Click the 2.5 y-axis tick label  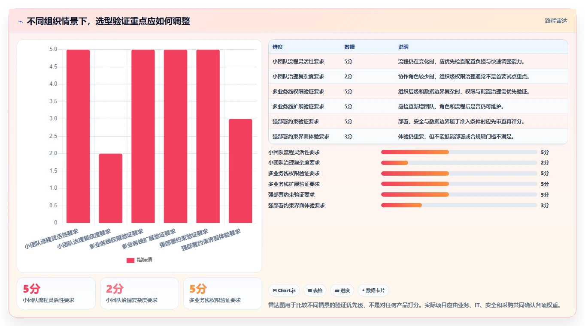[x=53, y=136]
